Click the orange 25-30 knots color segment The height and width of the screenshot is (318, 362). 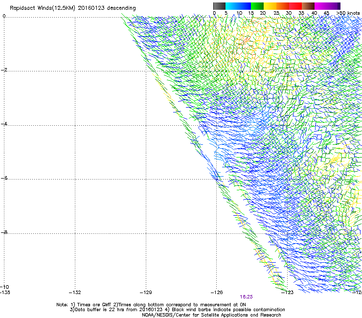pos(283,6)
